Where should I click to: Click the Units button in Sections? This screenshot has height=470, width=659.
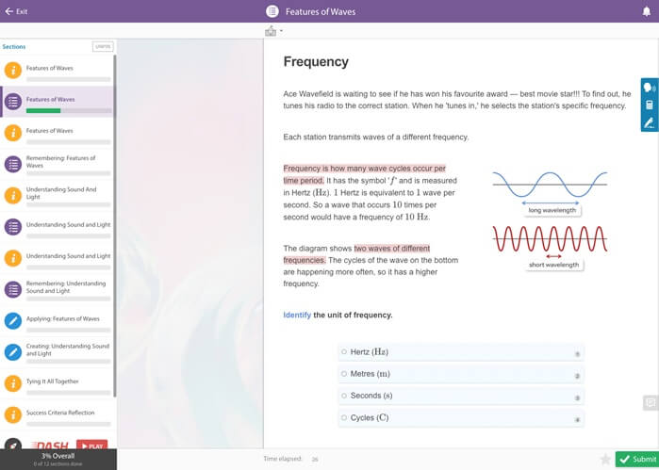coord(103,46)
